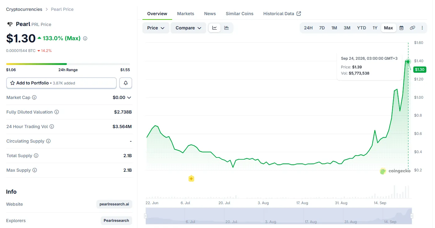435x228 pixels.
Task: Select the 1M time range
Action: pyautogui.click(x=334, y=28)
